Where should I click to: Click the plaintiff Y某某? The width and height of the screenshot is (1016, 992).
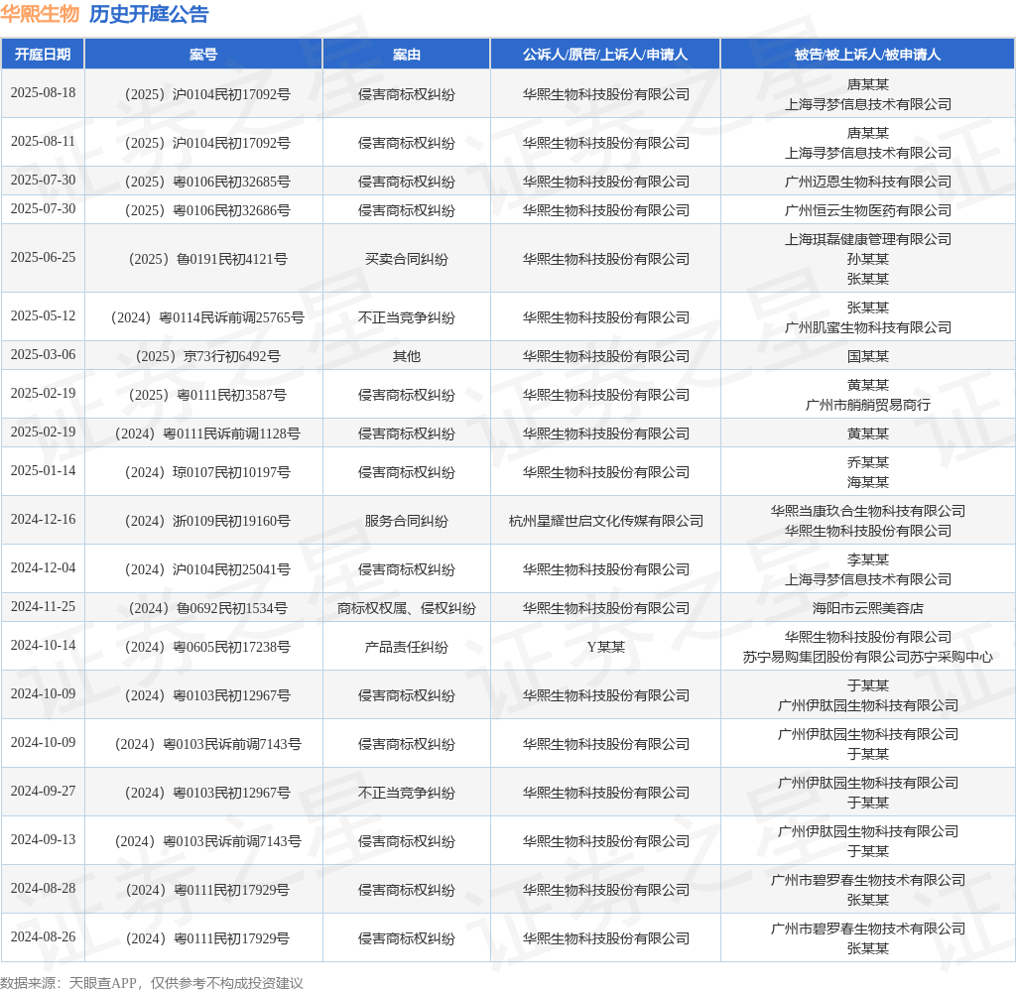click(606, 648)
